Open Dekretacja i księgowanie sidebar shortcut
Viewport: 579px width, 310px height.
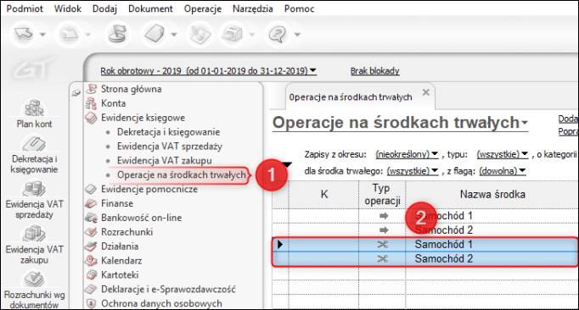34,154
